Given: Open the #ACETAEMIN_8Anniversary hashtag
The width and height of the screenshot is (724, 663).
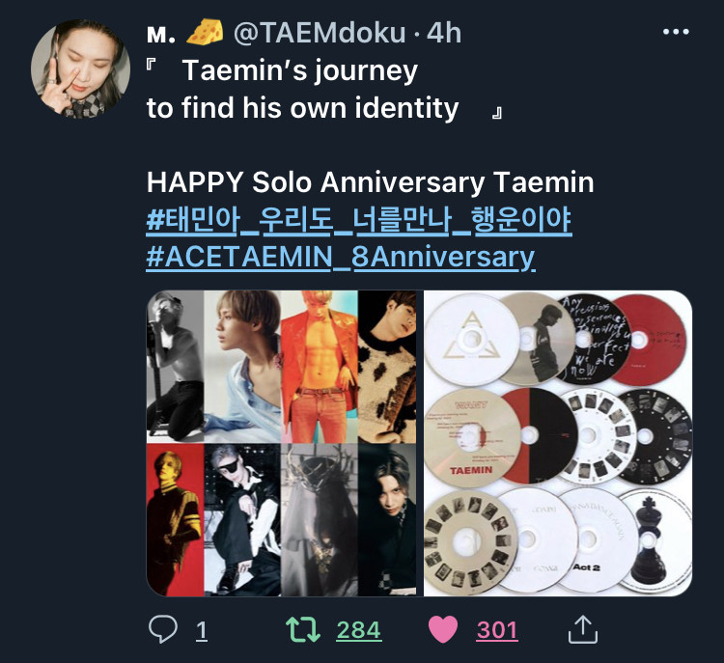Looking at the screenshot, I should click(341, 257).
